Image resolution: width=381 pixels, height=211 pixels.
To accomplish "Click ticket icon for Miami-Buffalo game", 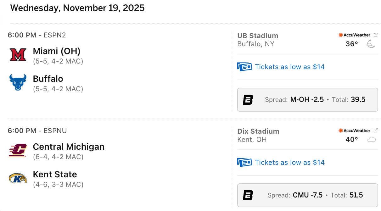I will pyautogui.click(x=244, y=67).
